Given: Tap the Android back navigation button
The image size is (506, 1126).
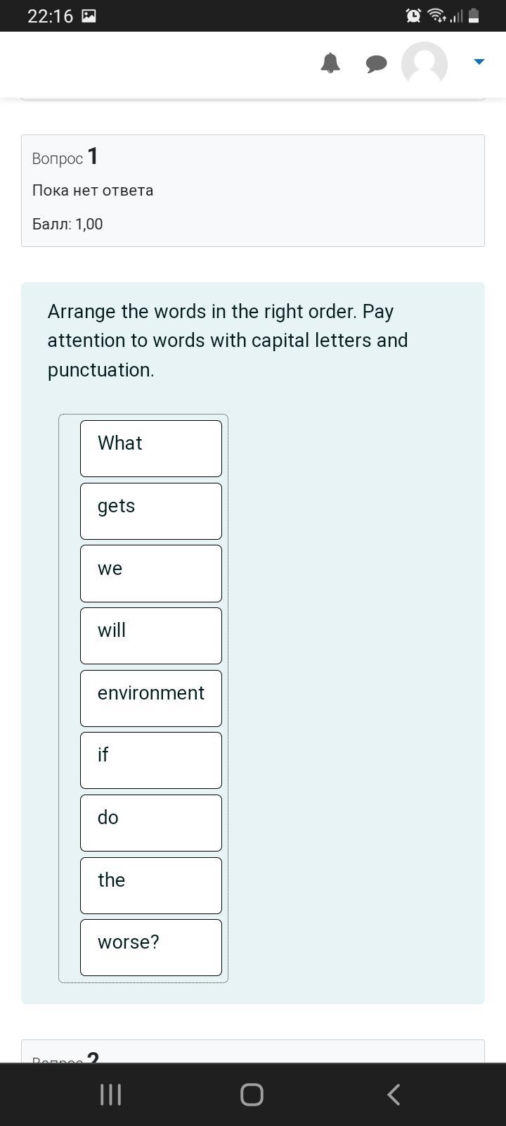Looking at the screenshot, I should click(394, 1094).
